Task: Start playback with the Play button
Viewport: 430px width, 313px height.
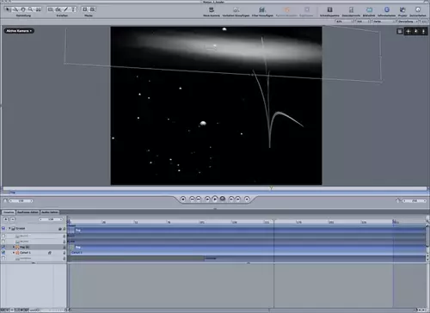Action: coord(215,199)
